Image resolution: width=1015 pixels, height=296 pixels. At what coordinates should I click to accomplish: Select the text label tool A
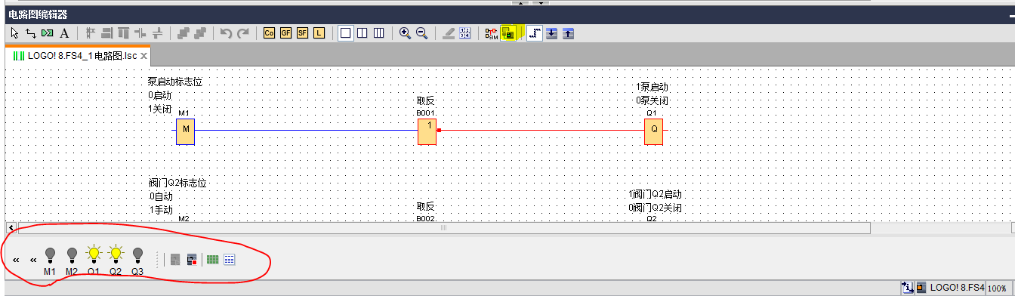[x=64, y=33]
